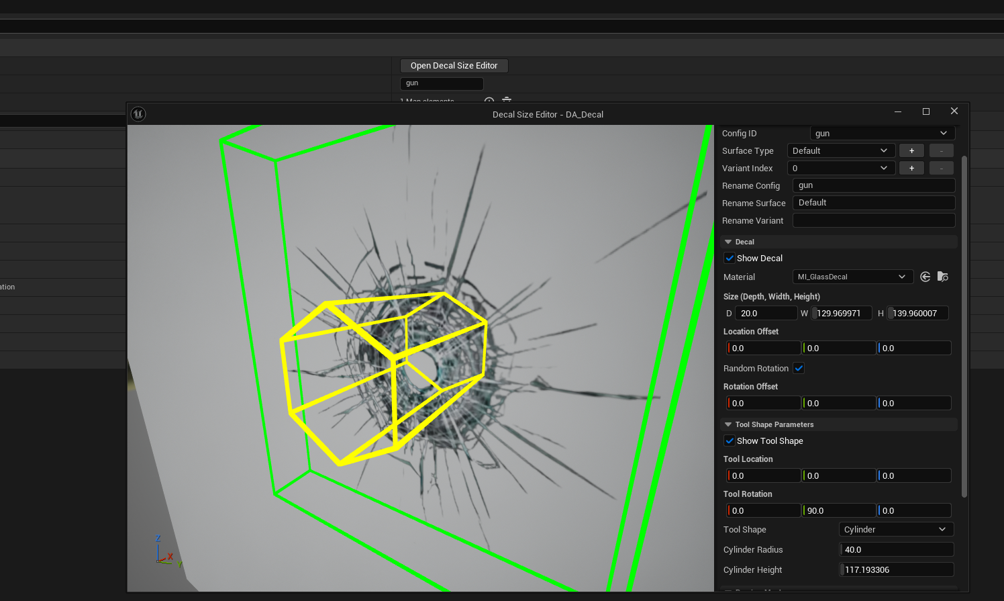The image size is (1004, 601).
Task: Toggle the Show Tool Shape checkbox
Action: [730, 441]
